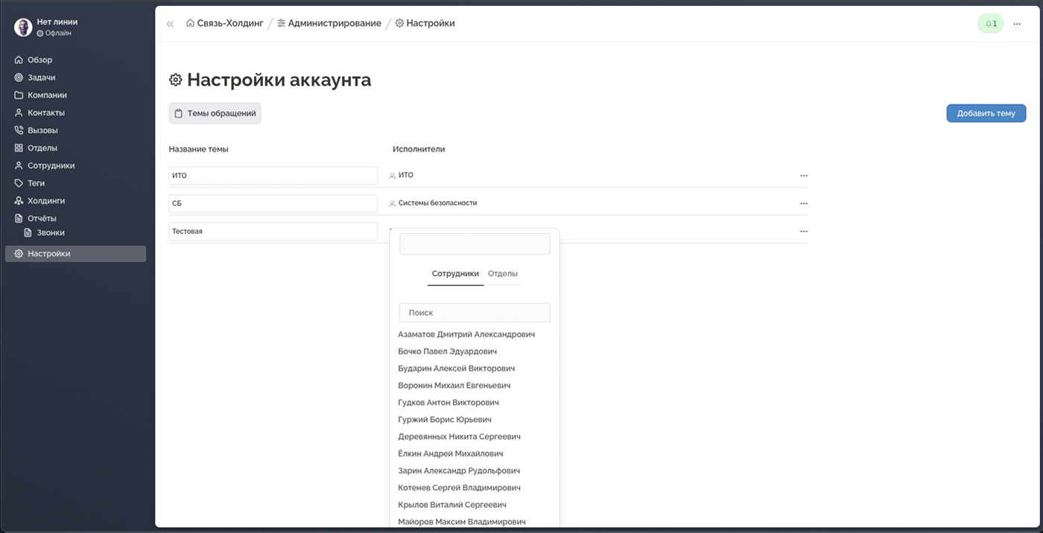Click the notification bell with badge 1
The width and height of the screenshot is (1043, 533).
[990, 23]
